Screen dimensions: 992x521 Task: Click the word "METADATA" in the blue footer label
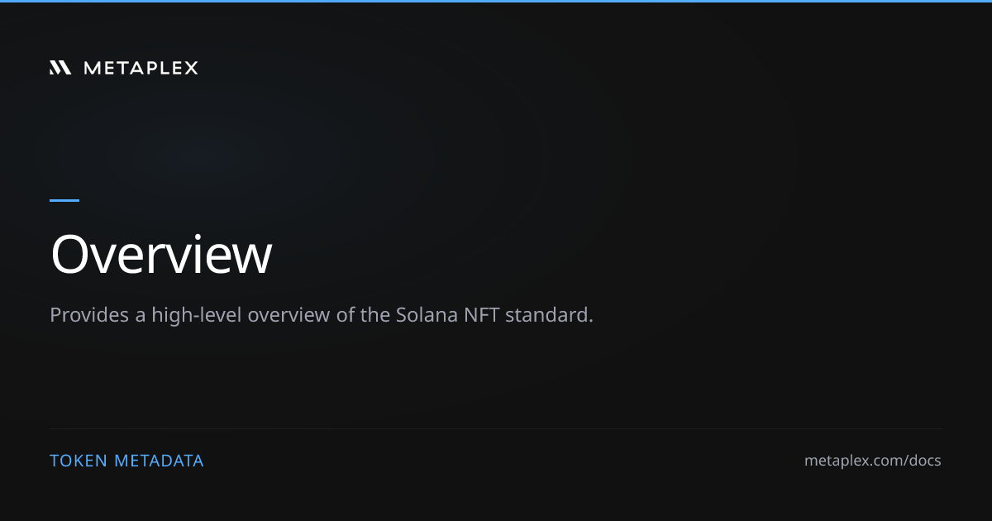[159, 461]
